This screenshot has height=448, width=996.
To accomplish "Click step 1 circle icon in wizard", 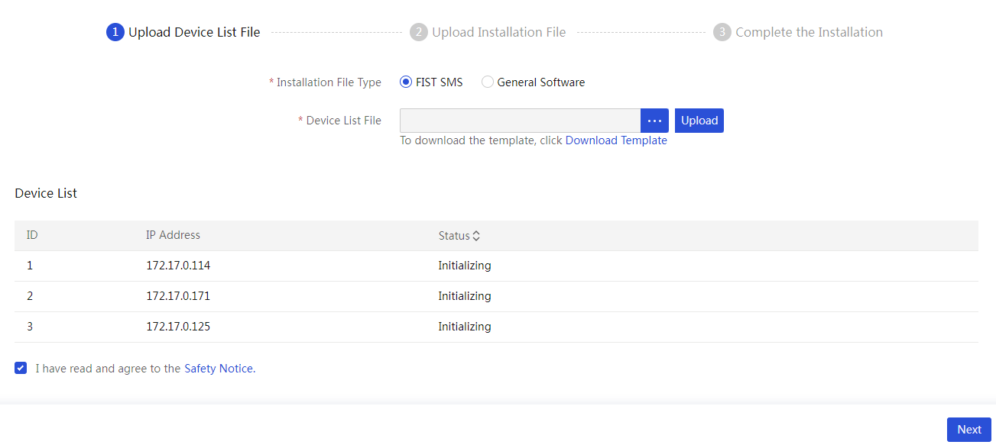I will pyautogui.click(x=115, y=32).
